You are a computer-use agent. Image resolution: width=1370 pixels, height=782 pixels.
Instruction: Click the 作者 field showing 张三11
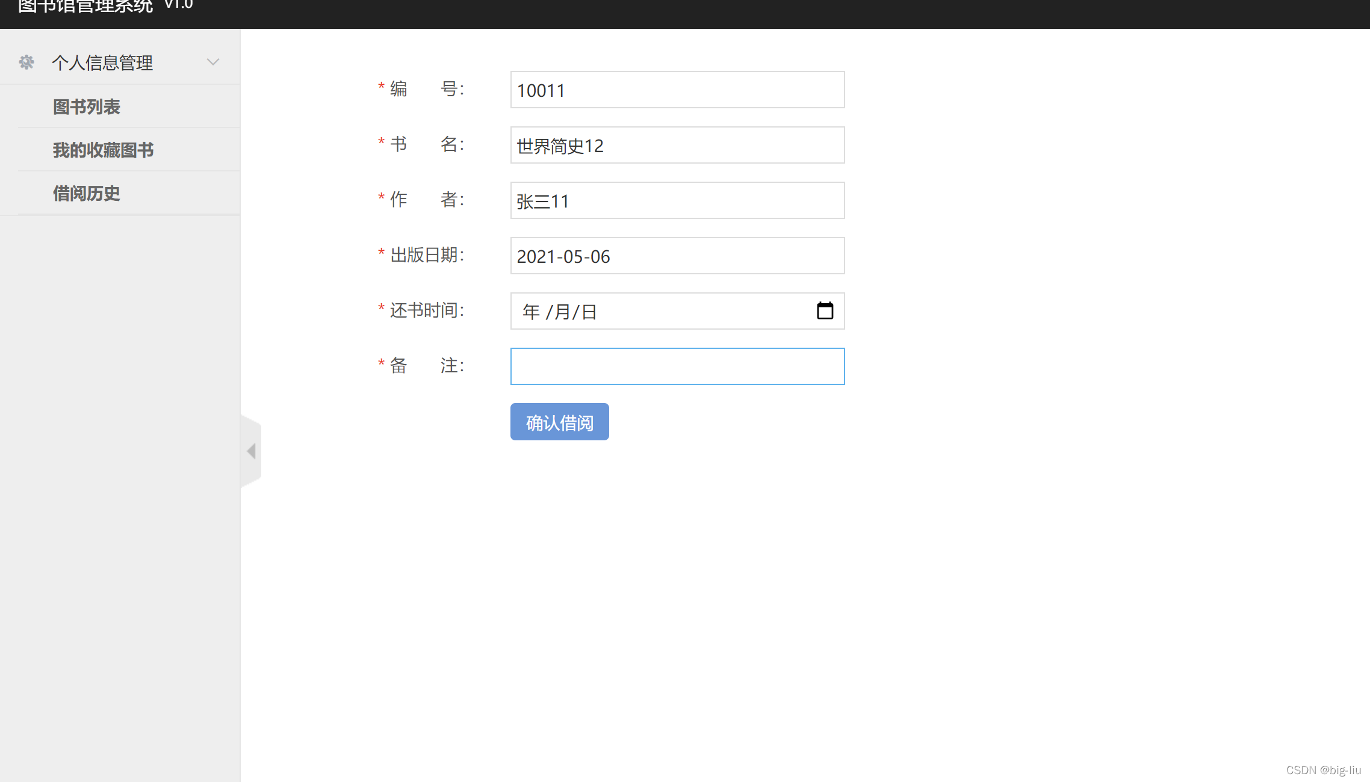coord(677,200)
